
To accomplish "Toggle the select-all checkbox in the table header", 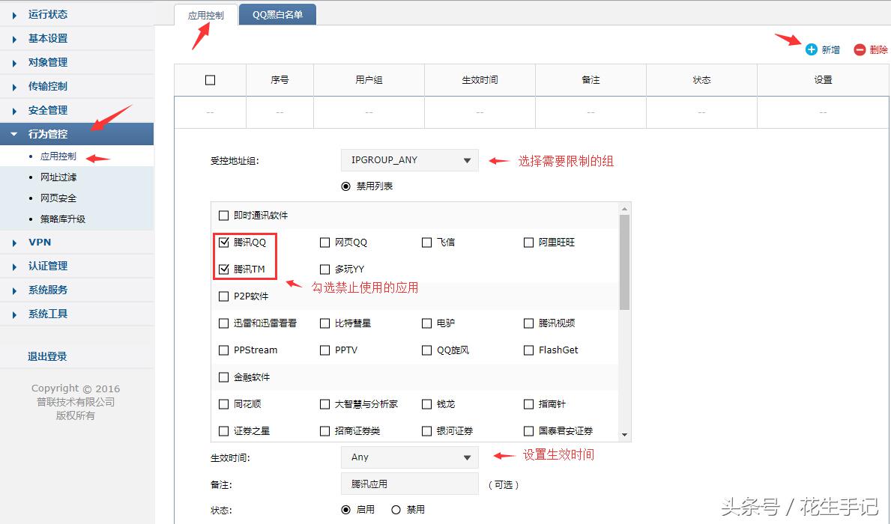I will coord(210,79).
